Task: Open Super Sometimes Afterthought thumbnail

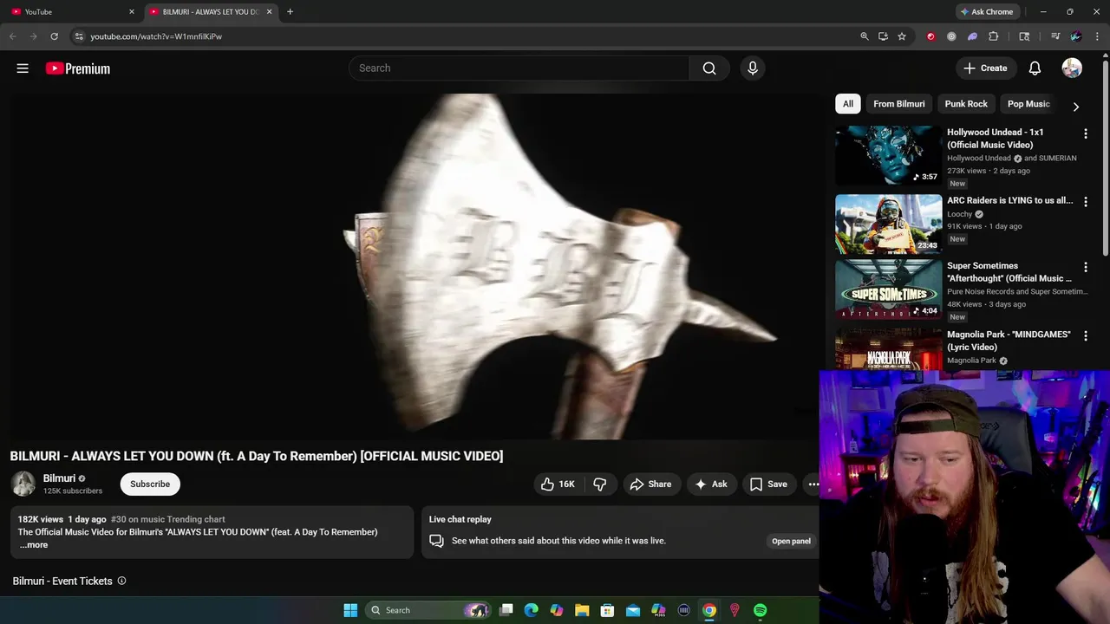Action: pos(888,289)
